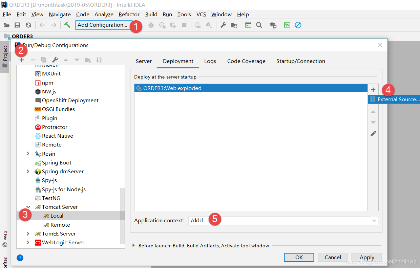Viewport: 420px width, 268px height.
Task: Click the Open folder icon in toolbar
Action: pyautogui.click(x=6, y=25)
